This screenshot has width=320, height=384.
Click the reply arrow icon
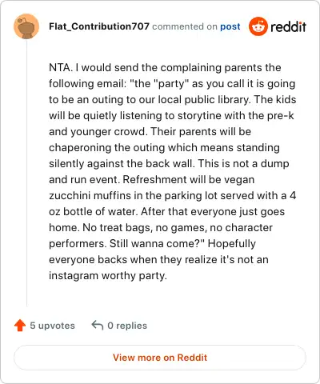coord(98,326)
